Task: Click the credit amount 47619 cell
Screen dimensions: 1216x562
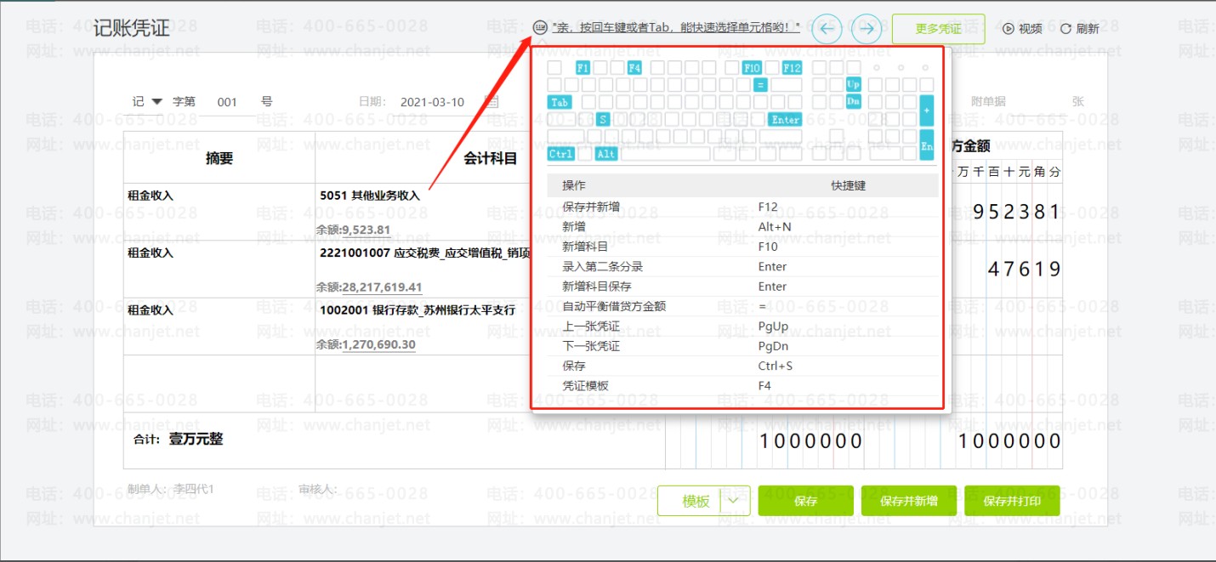Action: (x=1024, y=270)
